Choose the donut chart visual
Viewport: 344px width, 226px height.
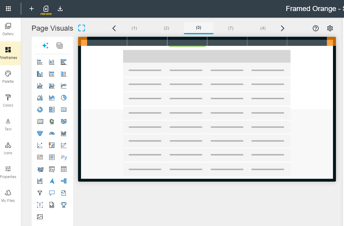40,109
